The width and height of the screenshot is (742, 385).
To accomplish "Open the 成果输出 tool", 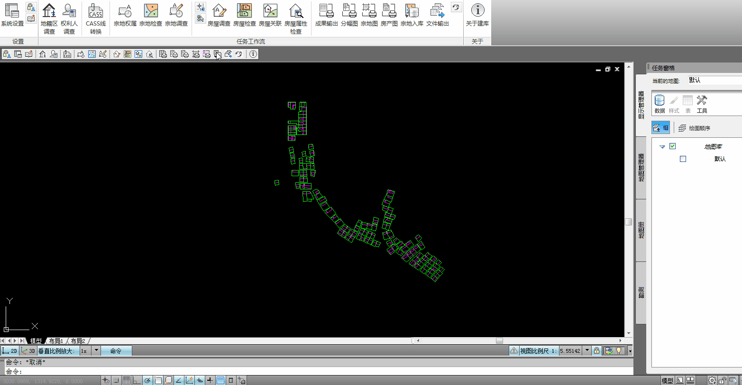I will coord(327,15).
